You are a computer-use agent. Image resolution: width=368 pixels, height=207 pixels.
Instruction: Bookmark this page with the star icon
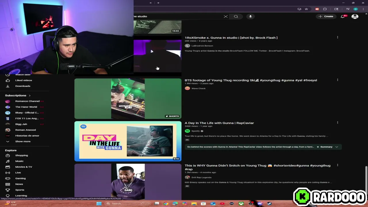[x=306, y=9]
